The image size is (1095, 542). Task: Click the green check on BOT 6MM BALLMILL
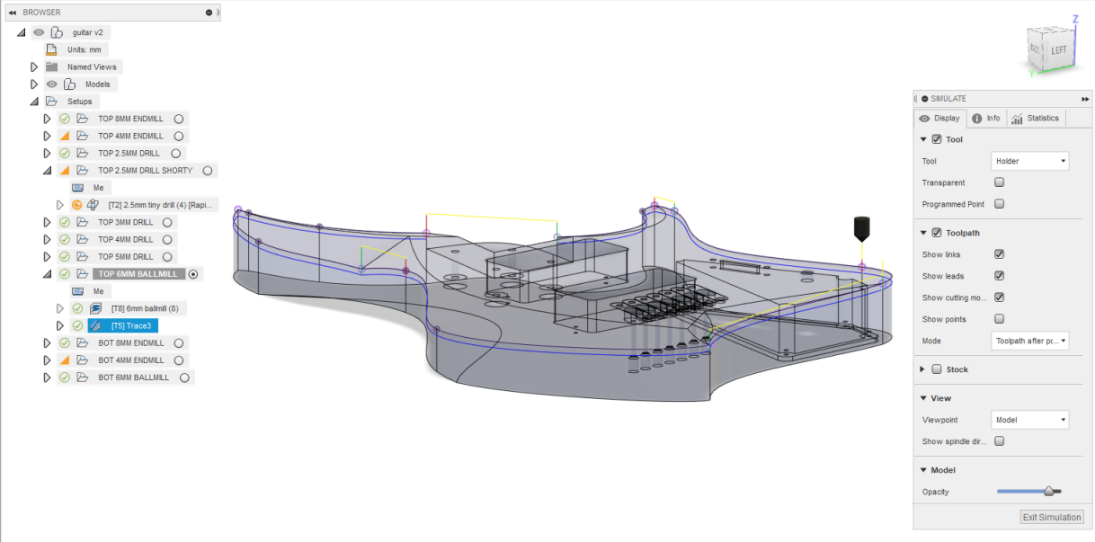[x=65, y=378]
